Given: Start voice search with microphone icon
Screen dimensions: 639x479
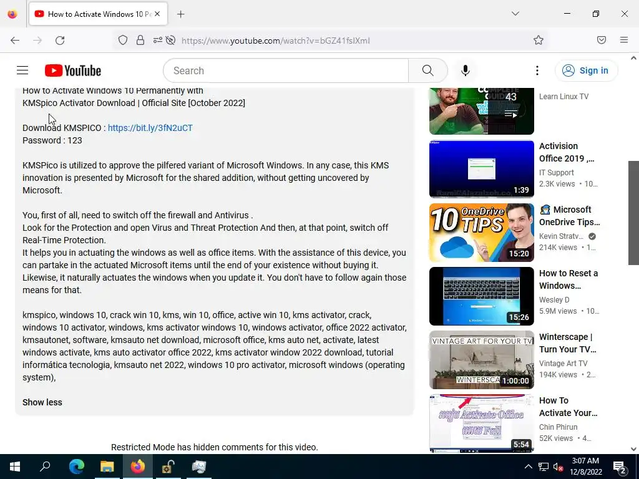Looking at the screenshot, I should (x=465, y=70).
